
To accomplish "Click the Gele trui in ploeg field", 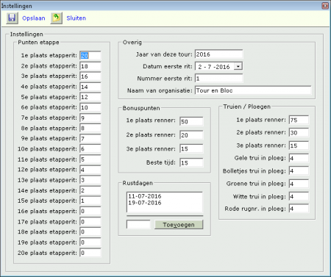I will tap(299, 158).
